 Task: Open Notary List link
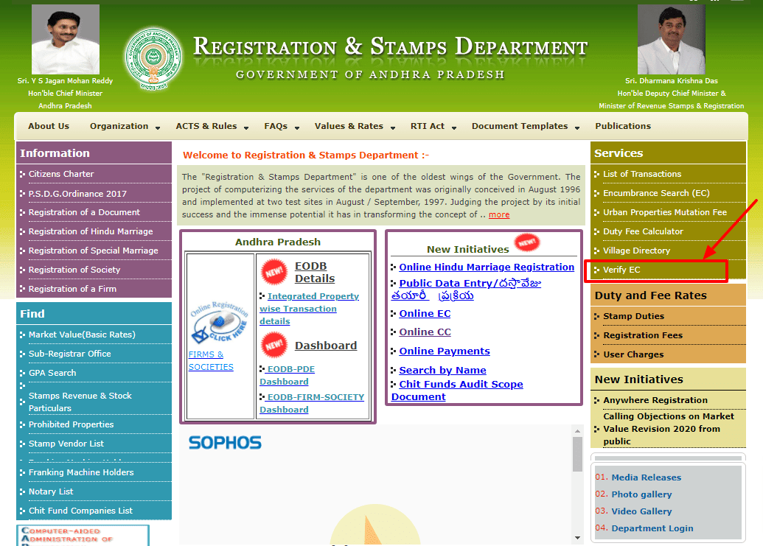51,491
